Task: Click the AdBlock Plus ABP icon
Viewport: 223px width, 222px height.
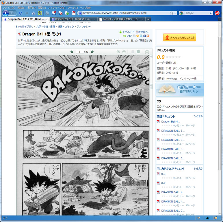Action: (x=217, y=13)
